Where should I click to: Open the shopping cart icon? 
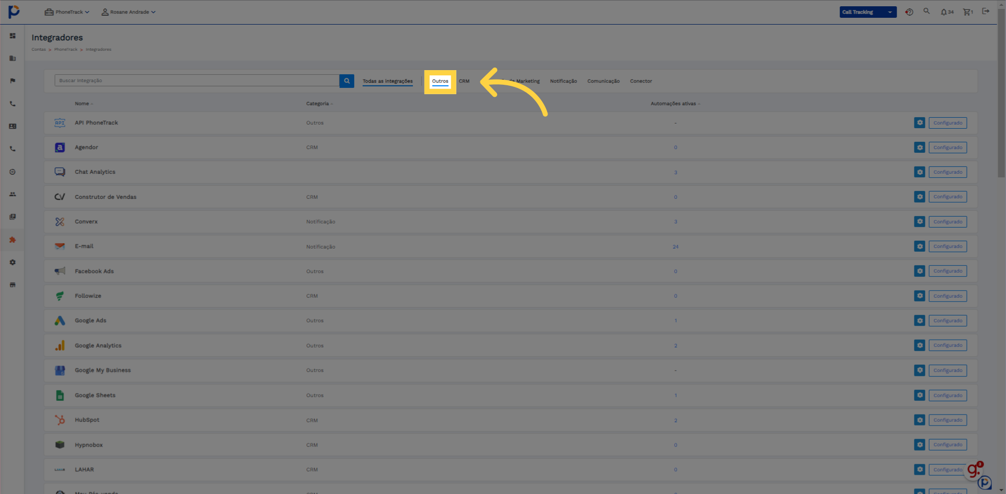tap(968, 12)
